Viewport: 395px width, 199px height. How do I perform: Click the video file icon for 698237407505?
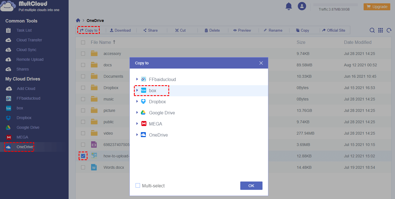pos(94,145)
